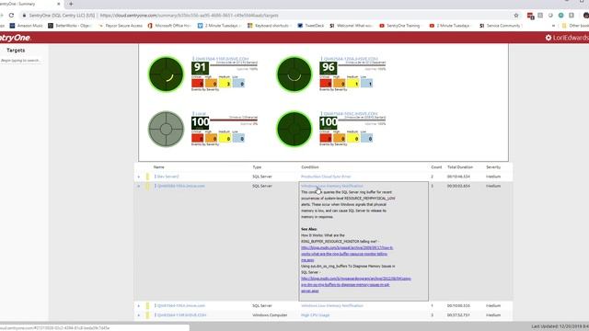Expand the Dev Server2 row
Image resolution: width=589 pixels, height=331 pixels.
tap(139, 177)
